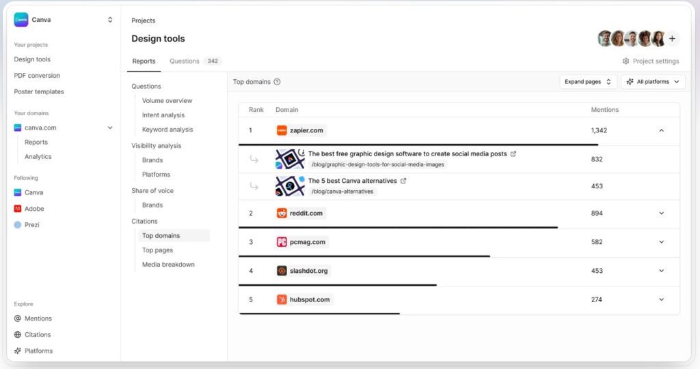Click the Citations globe icon
The height and width of the screenshot is (369, 700).
pos(17,335)
